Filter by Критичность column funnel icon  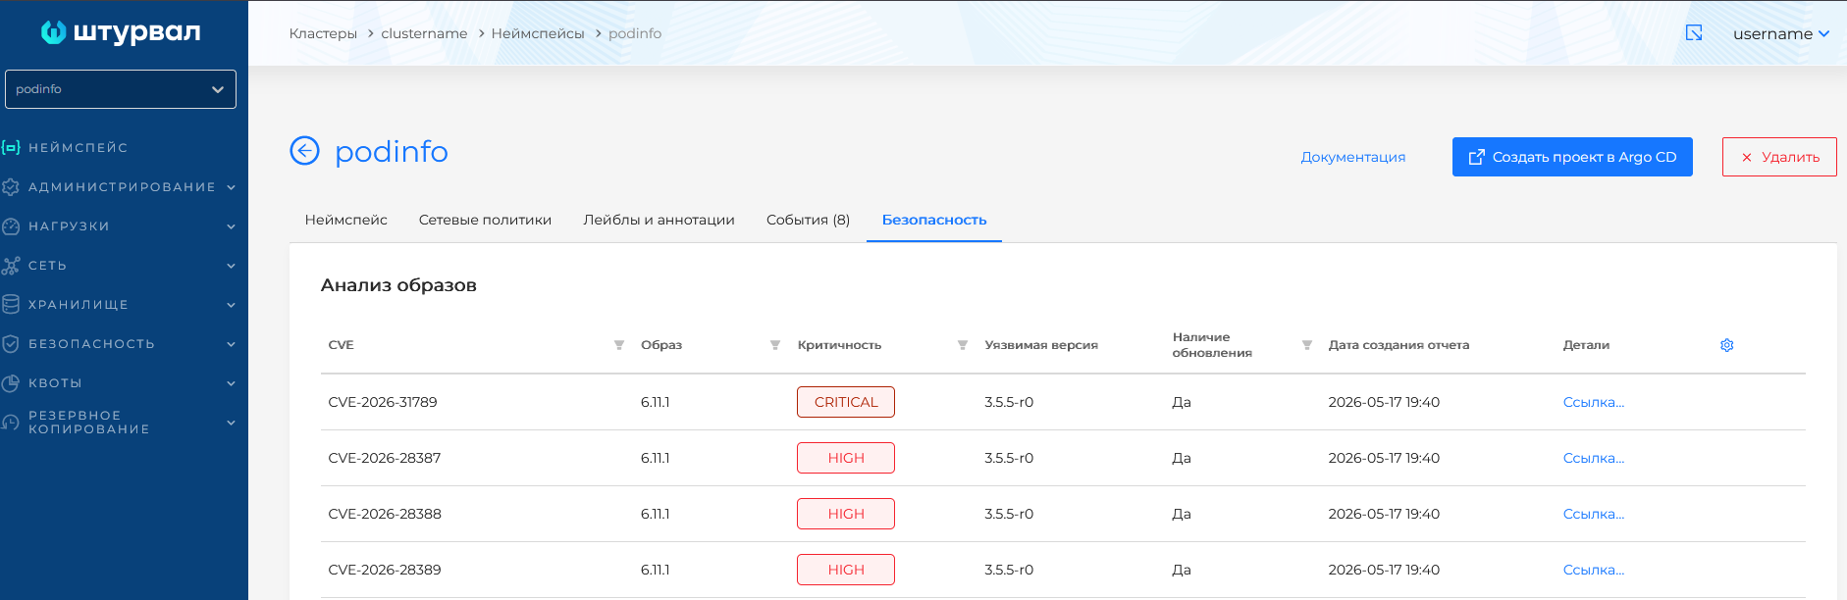[x=963, y=345]
